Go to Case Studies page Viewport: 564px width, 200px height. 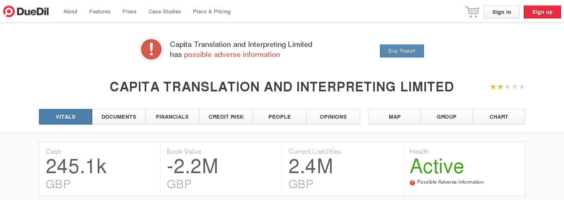point(165,12)
